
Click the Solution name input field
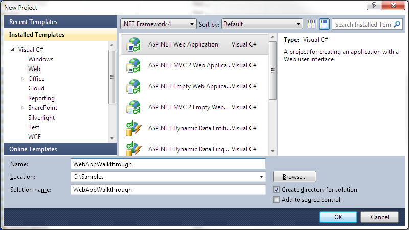[x=168, y=190]
